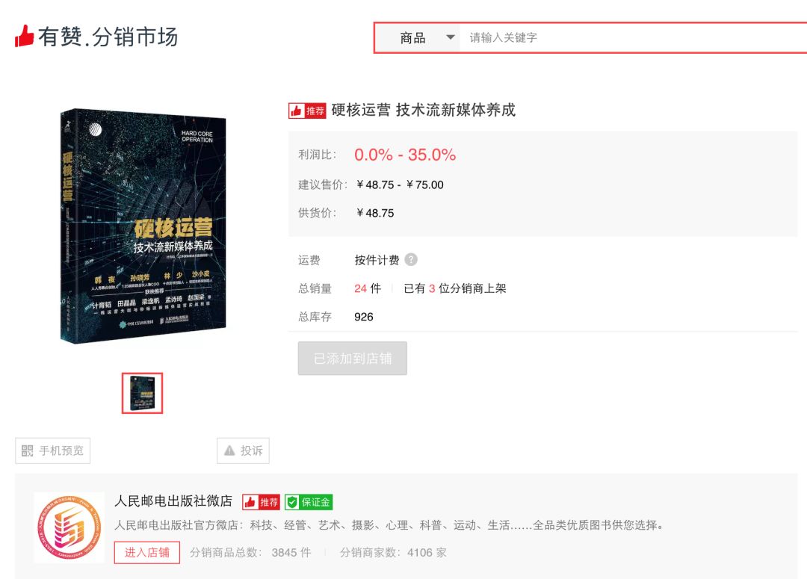Click the 已添加到店铺 button
807x579 pixels.
coord(352,358)
